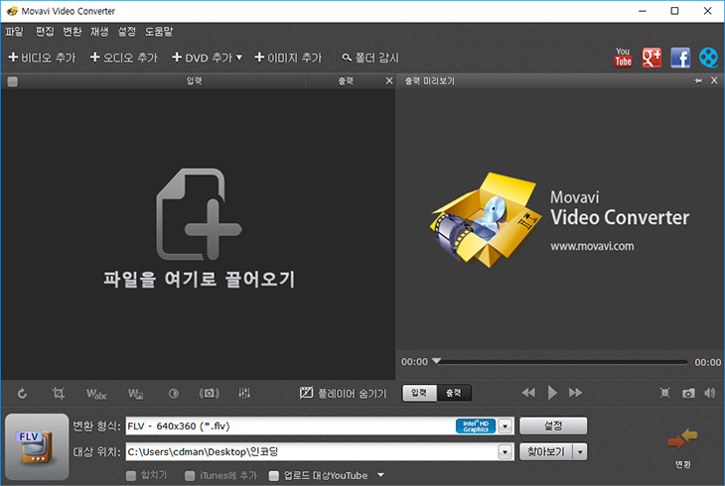This screenshot has width=725, height=486.
Task: Expand the upload target dropdown arrow
Action: [380, 475]
